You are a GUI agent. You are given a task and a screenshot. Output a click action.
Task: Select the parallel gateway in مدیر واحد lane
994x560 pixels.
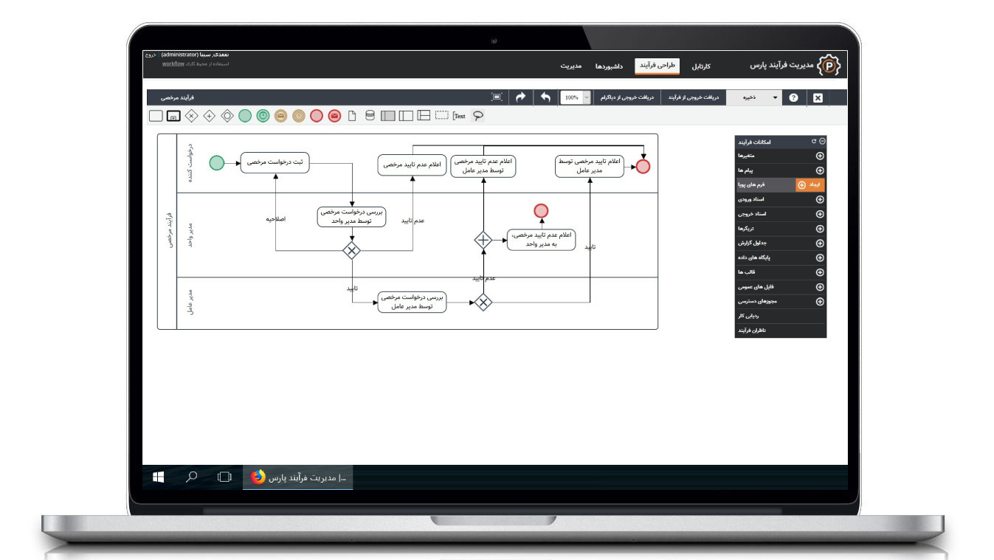pyautogui.click(x=483, y=240)
